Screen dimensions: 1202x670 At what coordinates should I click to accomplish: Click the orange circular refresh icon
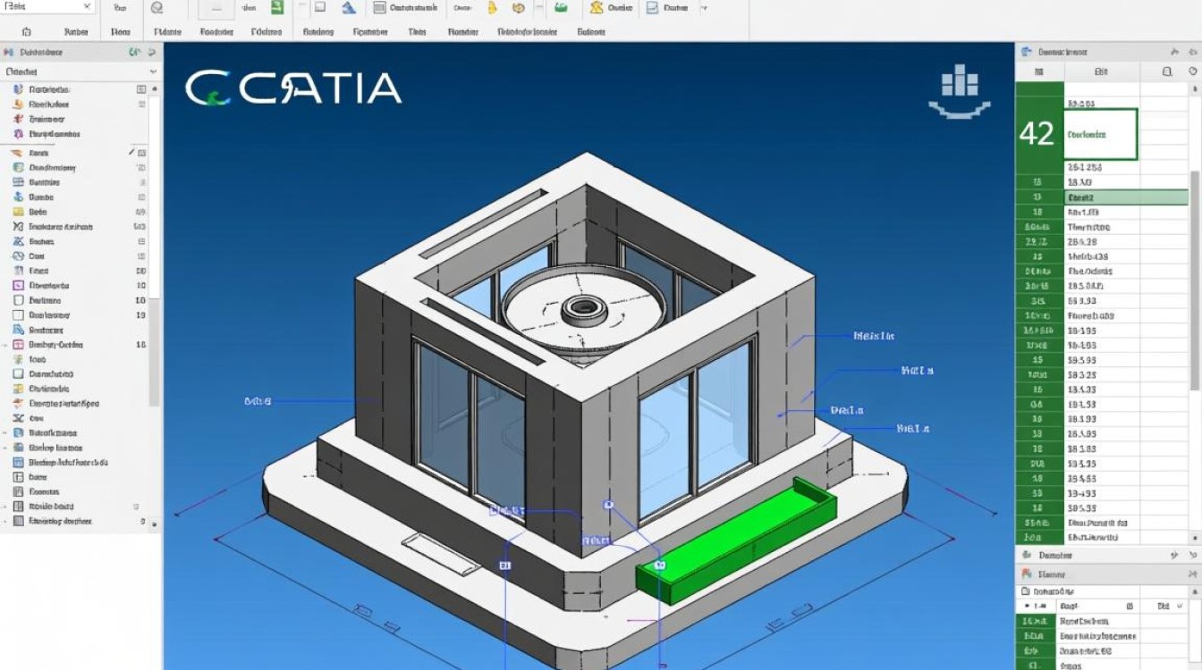[519, 8]
